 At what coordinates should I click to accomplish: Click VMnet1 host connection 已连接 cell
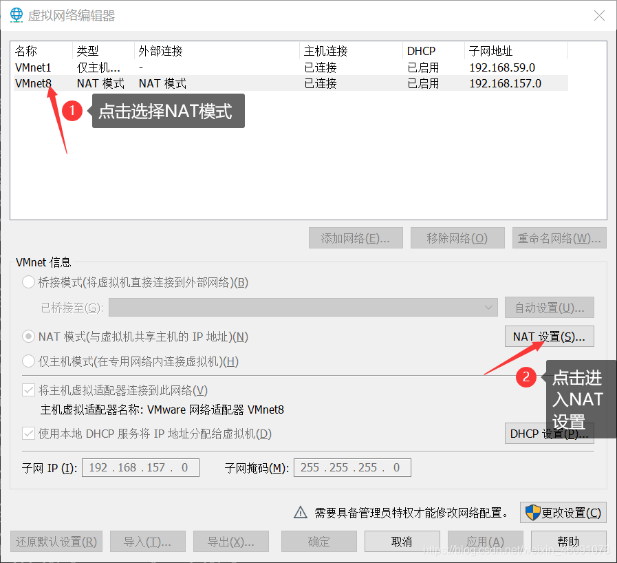pyautogui.click(x=321, y=67)
